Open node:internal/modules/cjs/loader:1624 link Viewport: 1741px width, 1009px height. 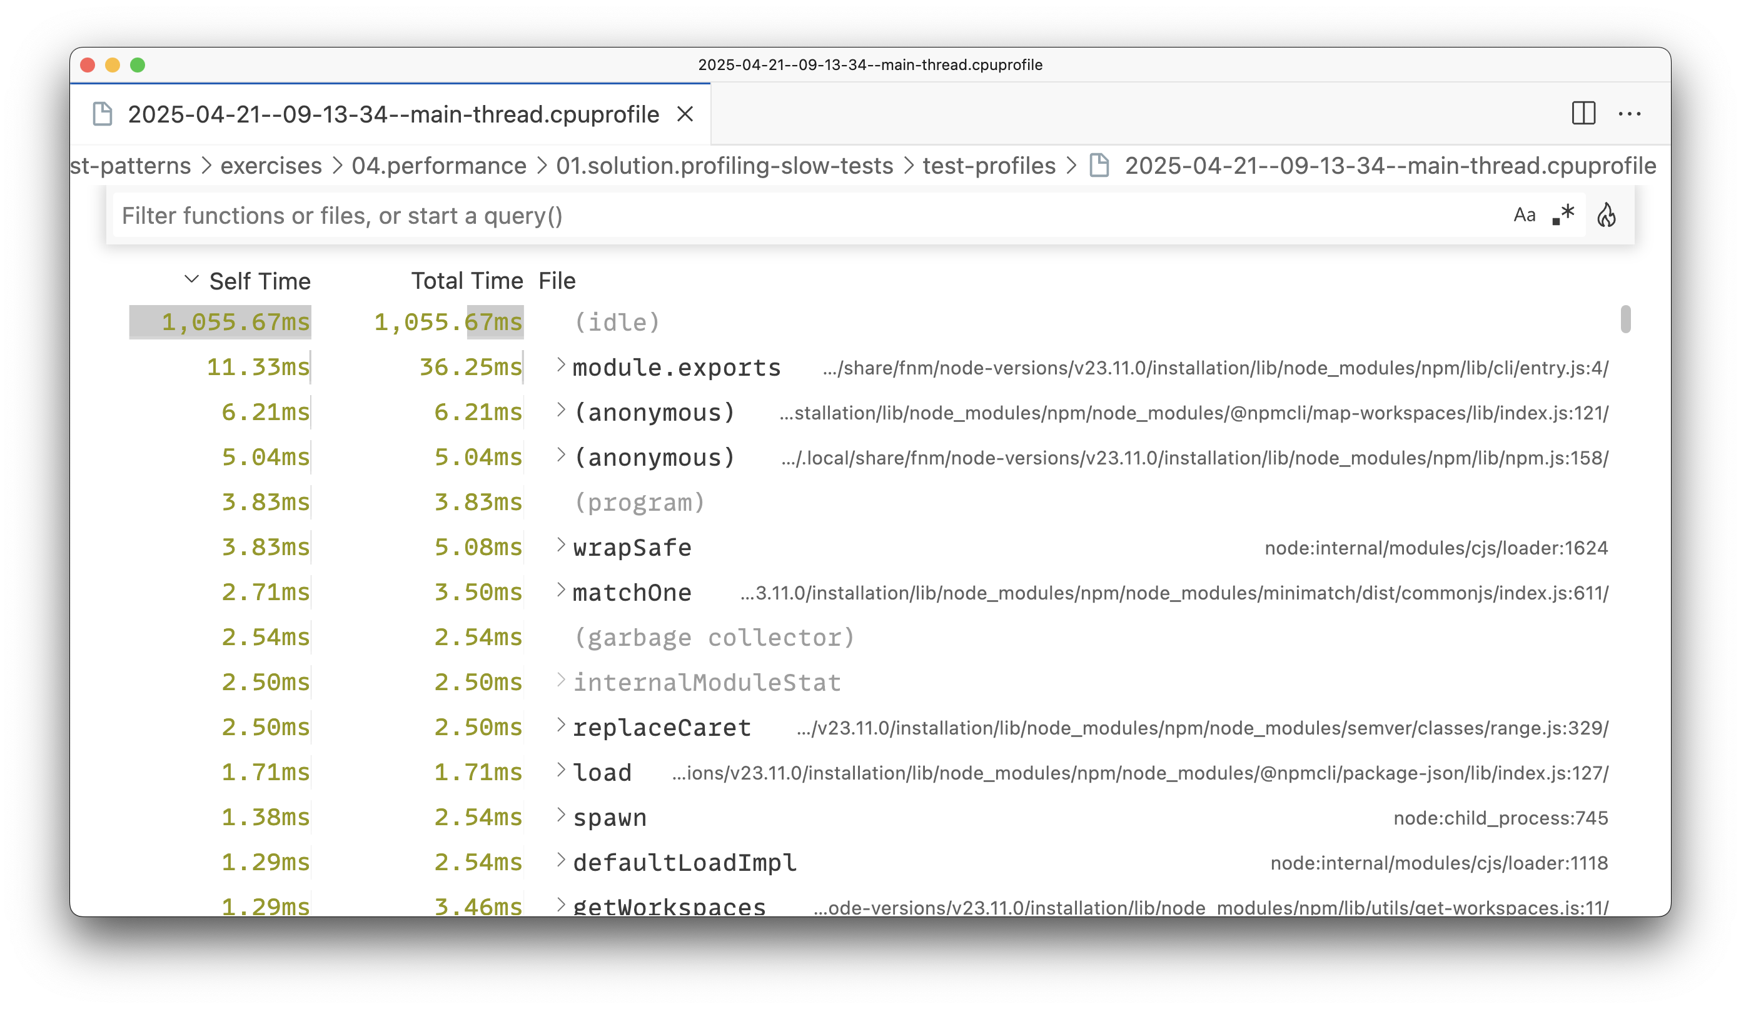pos(1436,548)
